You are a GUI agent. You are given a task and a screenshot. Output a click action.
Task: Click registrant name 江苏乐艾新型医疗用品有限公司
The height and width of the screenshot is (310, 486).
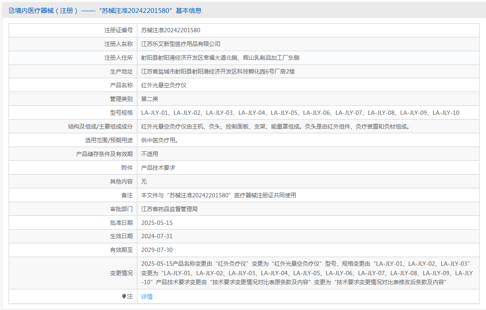click(x=181, y=44)
